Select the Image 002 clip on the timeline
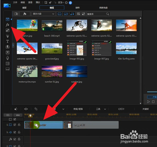This screenshot has height=147, width=157. pos(91,125)
